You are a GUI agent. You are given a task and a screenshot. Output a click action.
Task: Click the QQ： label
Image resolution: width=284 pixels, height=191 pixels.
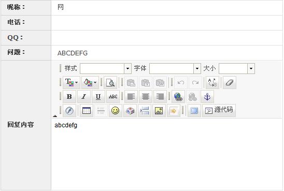click(15, 38)
